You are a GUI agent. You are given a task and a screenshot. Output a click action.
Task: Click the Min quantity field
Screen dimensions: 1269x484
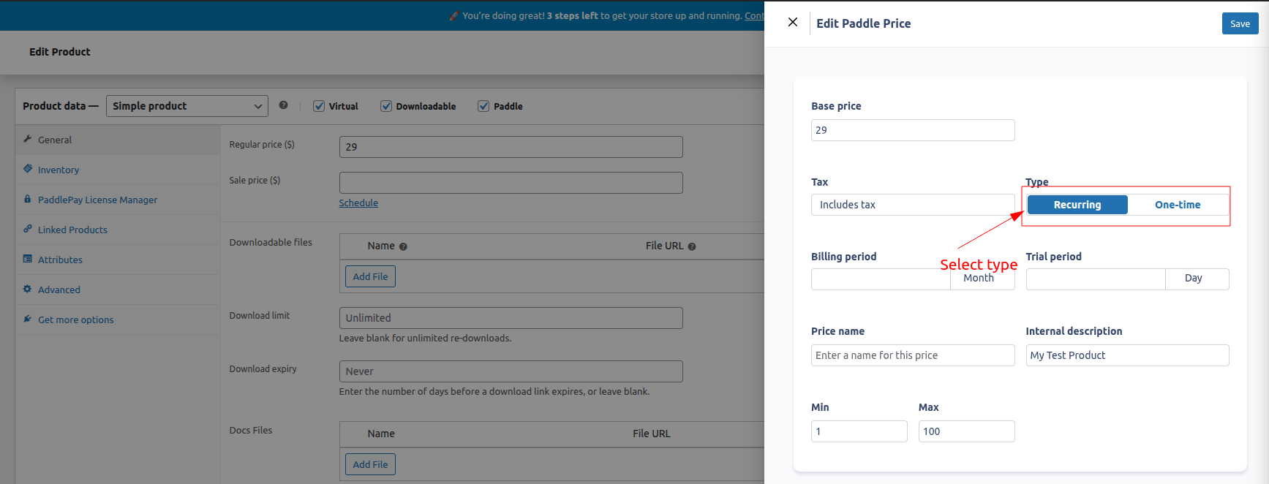[859, 431]
